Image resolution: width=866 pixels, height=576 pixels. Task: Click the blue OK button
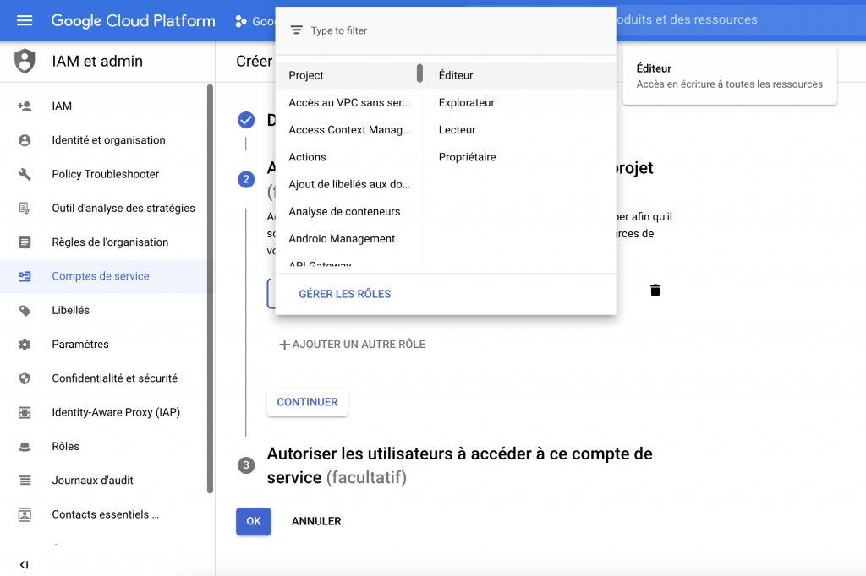click(253, 521)
